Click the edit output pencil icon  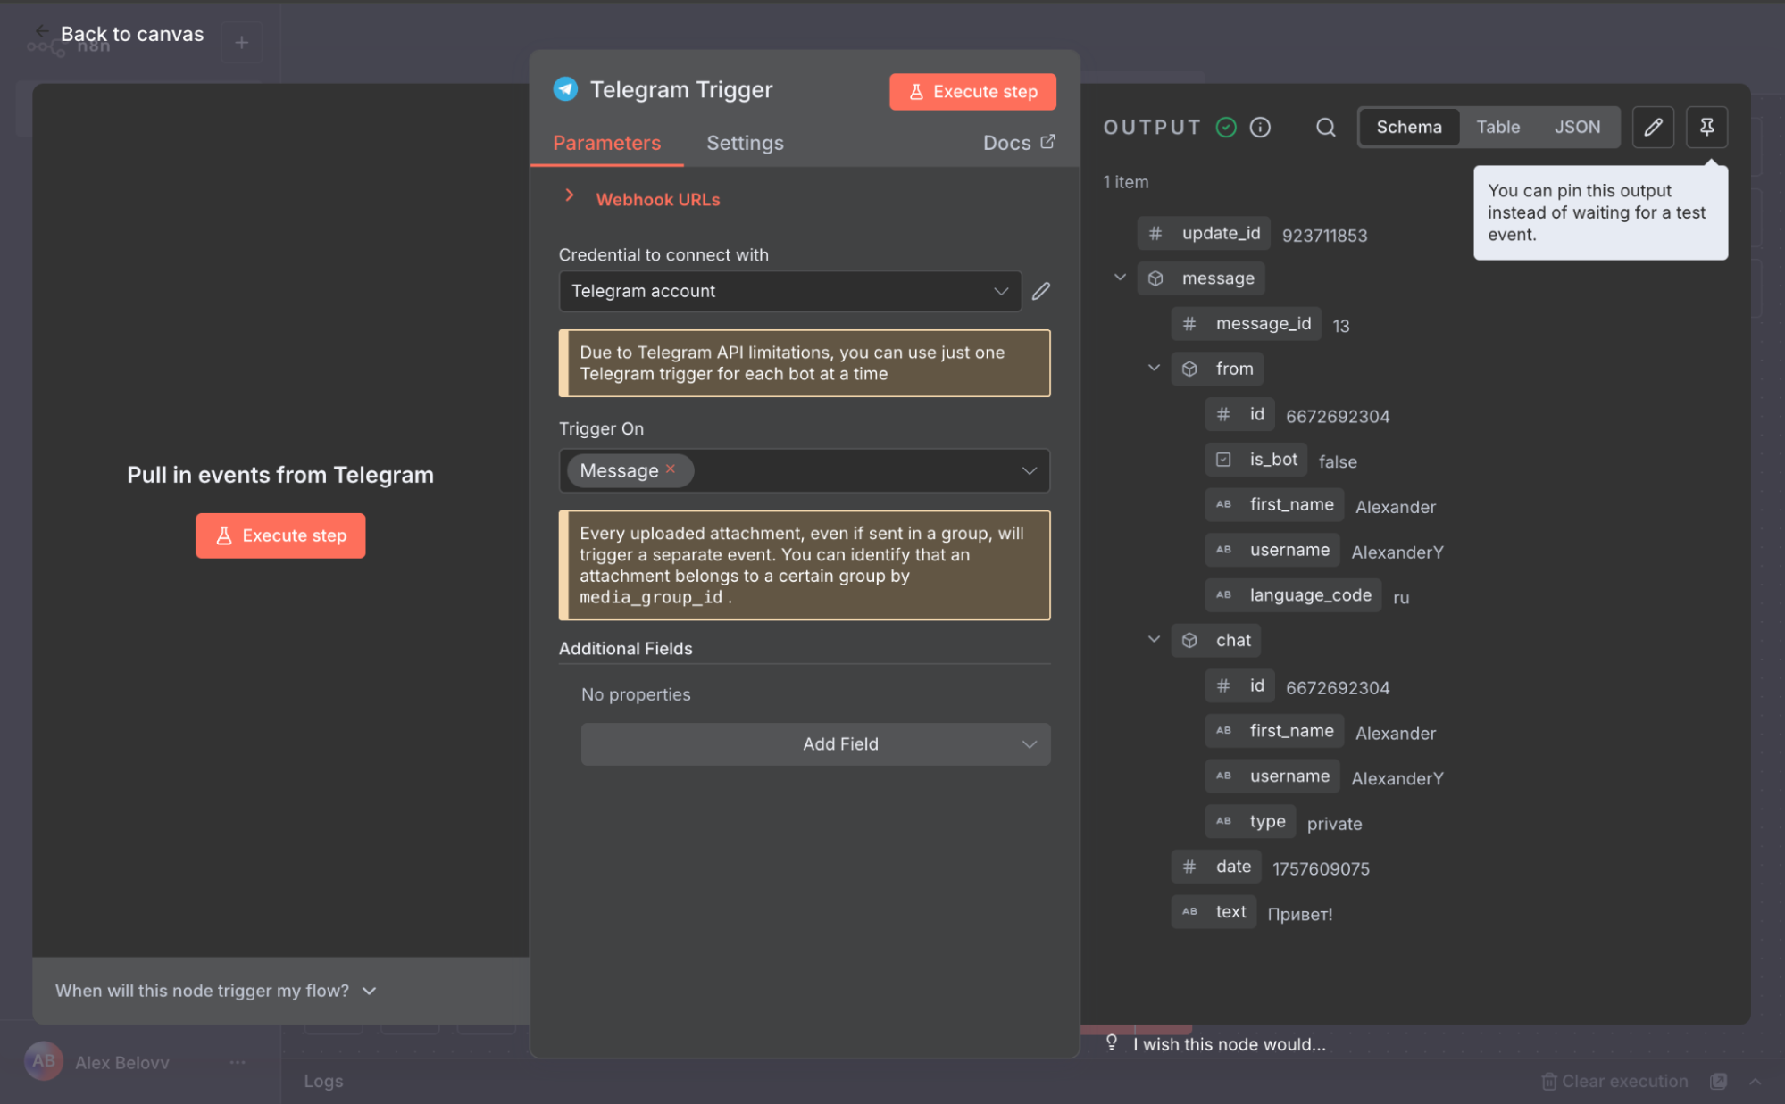[1652, 127]
